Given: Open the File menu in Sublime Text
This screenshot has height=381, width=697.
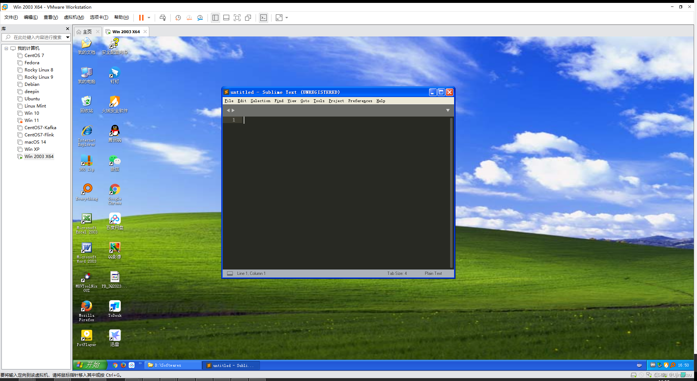Looking at the screenshot, I should 229,101.
